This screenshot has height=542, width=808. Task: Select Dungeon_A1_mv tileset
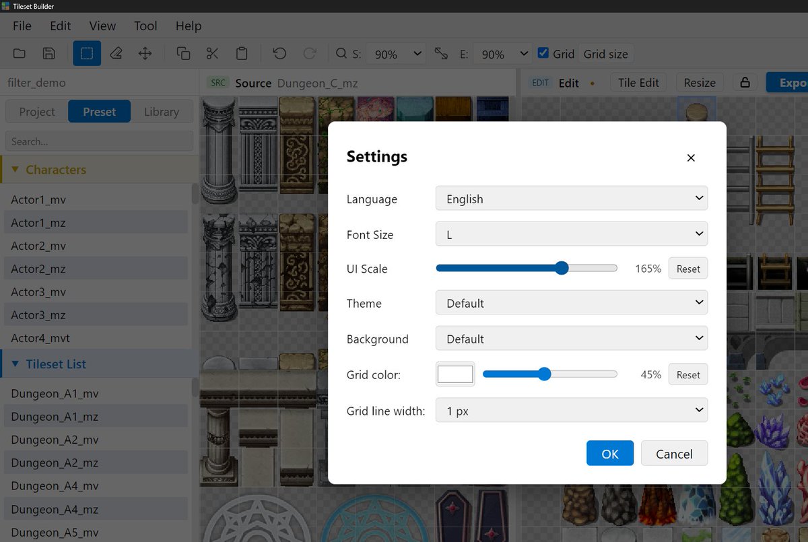(96, 394)
